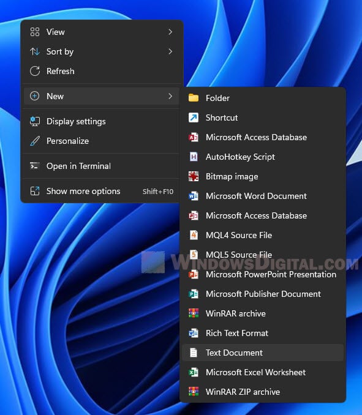
Task: Create a new Text Document
Action: (x=263, y=353)
